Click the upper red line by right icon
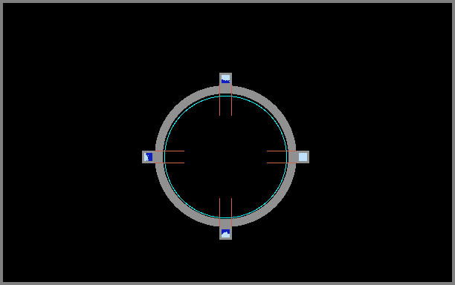The width and height of the screenshot is (455, 285). pyautogui.click(x=282, y=151)
